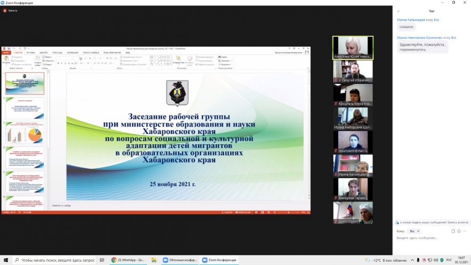Toggle the Заметки notes pane in status bar
Screen dimensions: 471x265
tap(227, 212)
